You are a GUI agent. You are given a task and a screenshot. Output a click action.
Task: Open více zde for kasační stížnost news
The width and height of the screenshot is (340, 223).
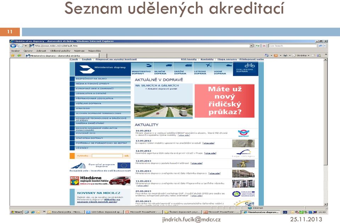[x=196, y=163]
